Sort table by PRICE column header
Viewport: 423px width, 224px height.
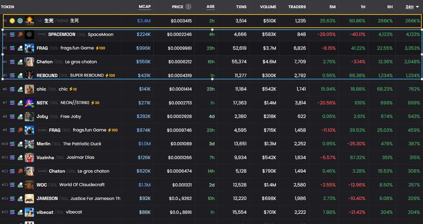[x=178, y=7]
